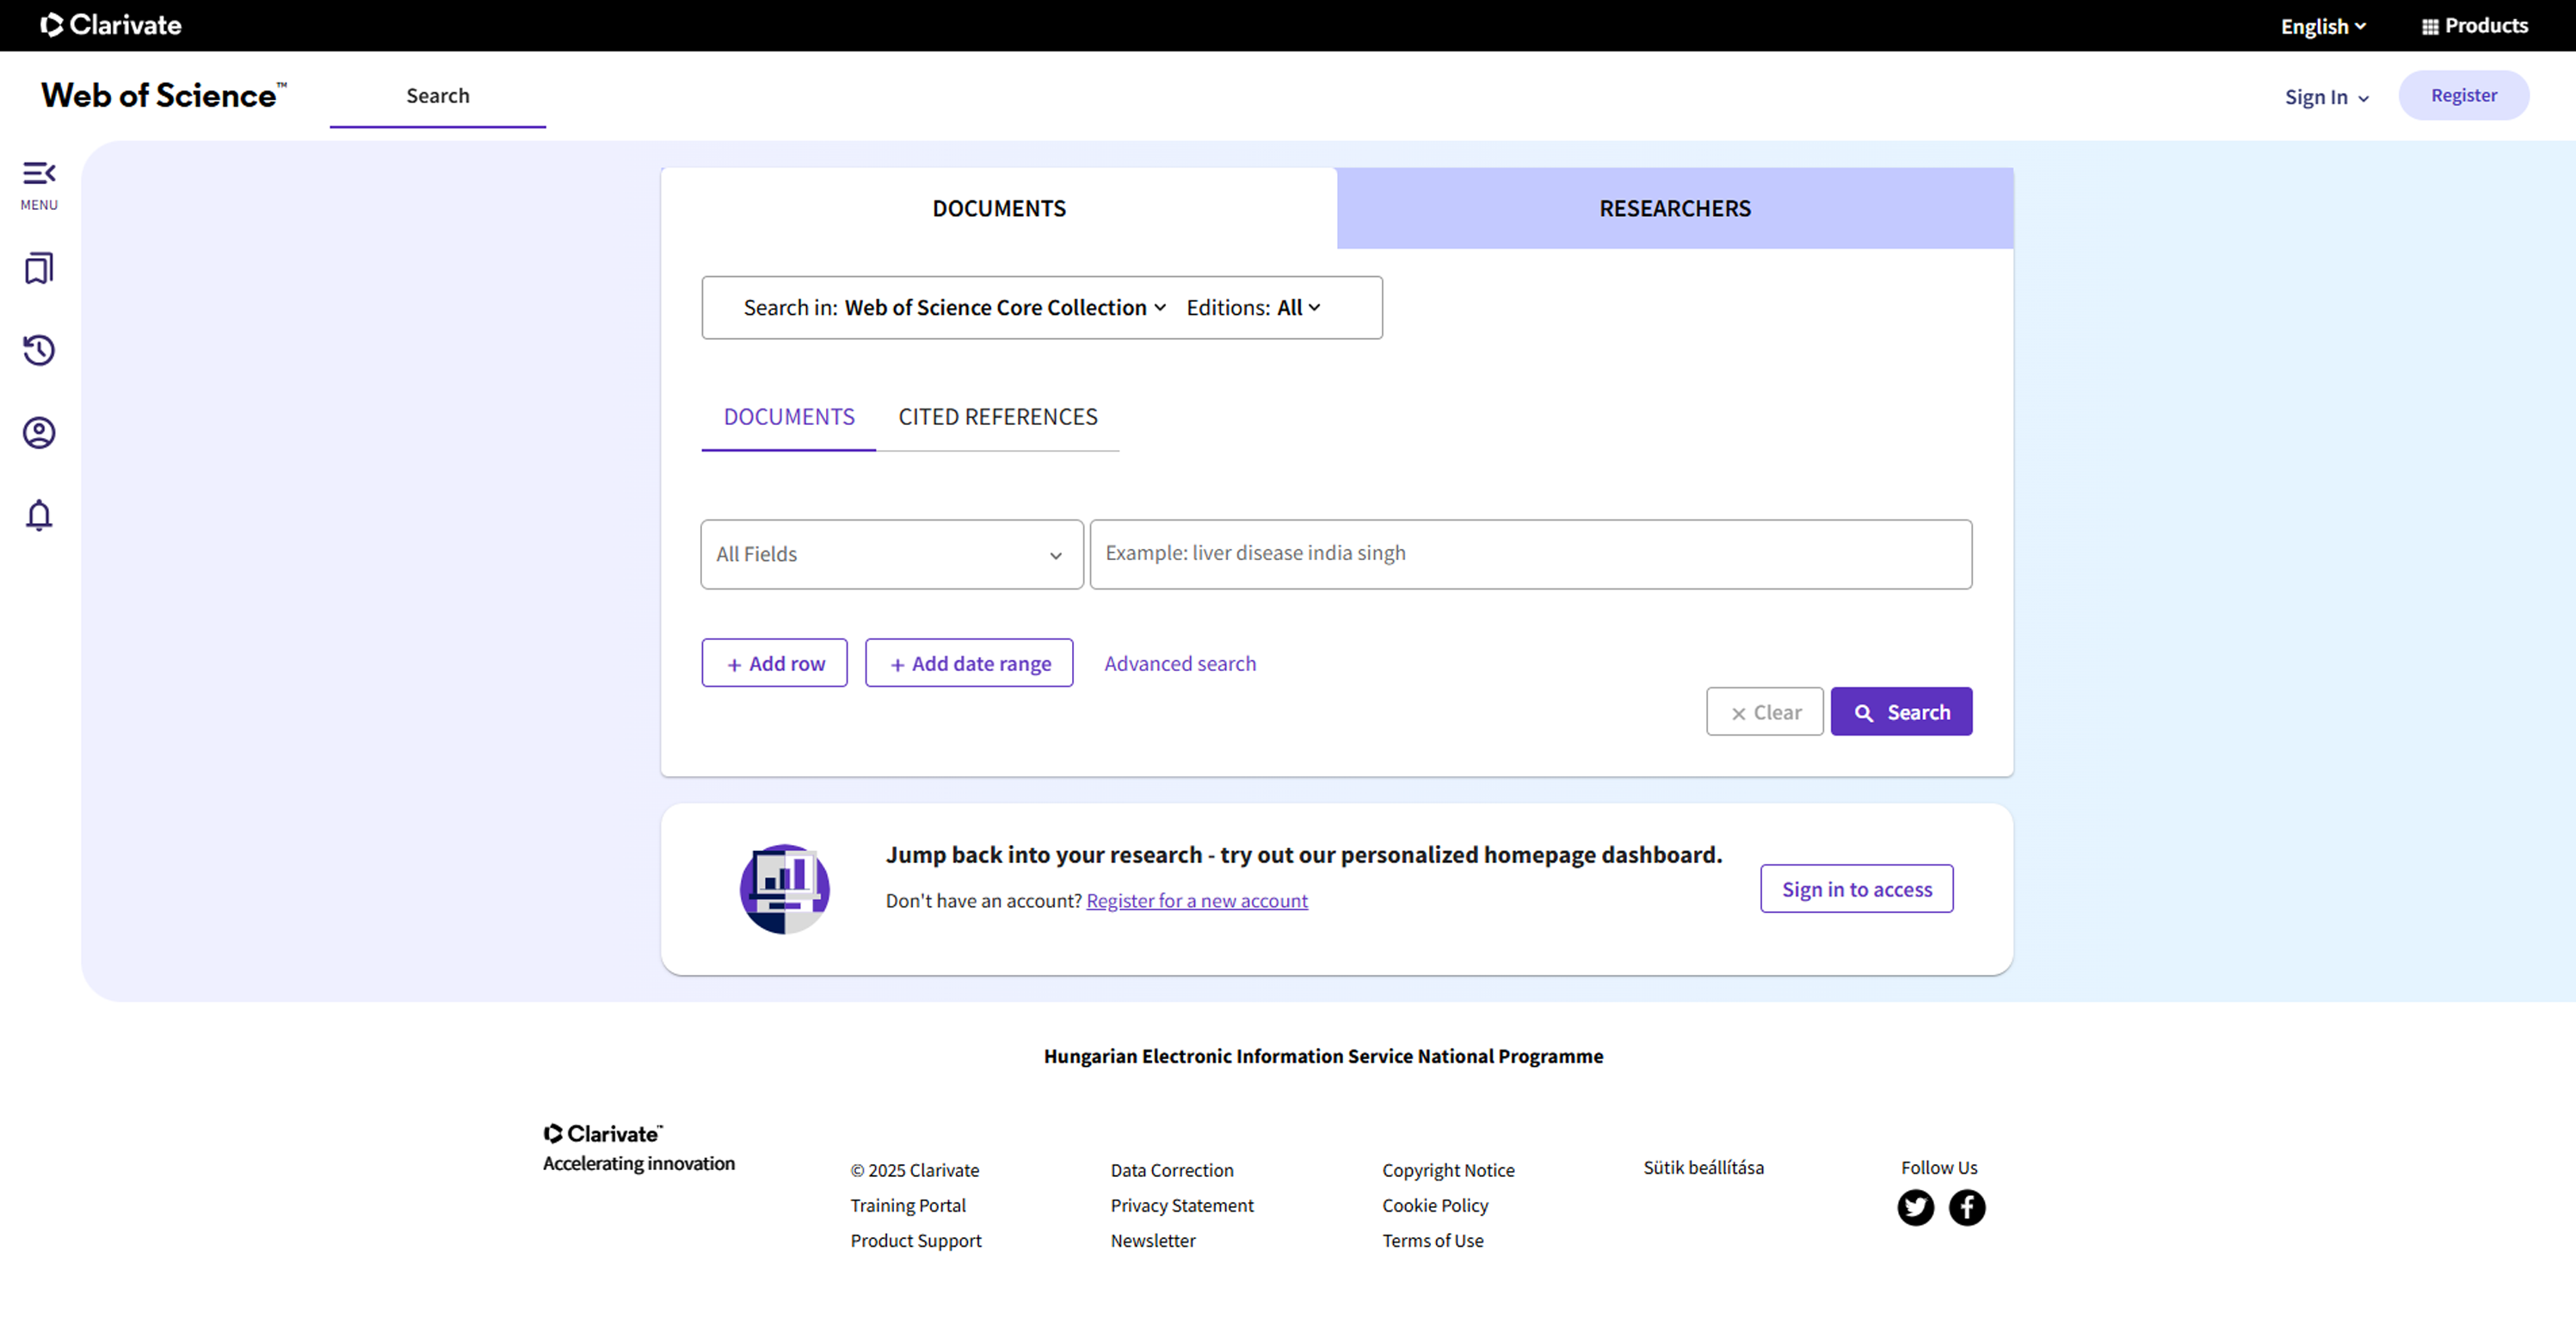
Task: View search history from the sidebar
Action: [x=38, y=350]
